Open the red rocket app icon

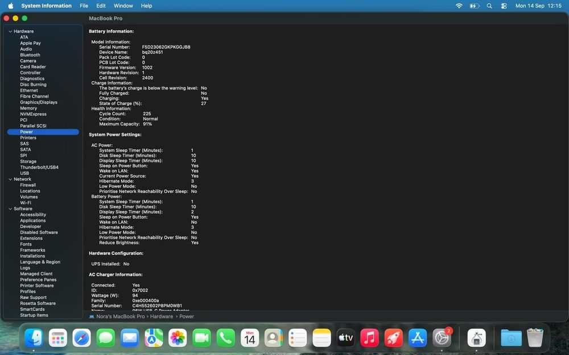393,337
